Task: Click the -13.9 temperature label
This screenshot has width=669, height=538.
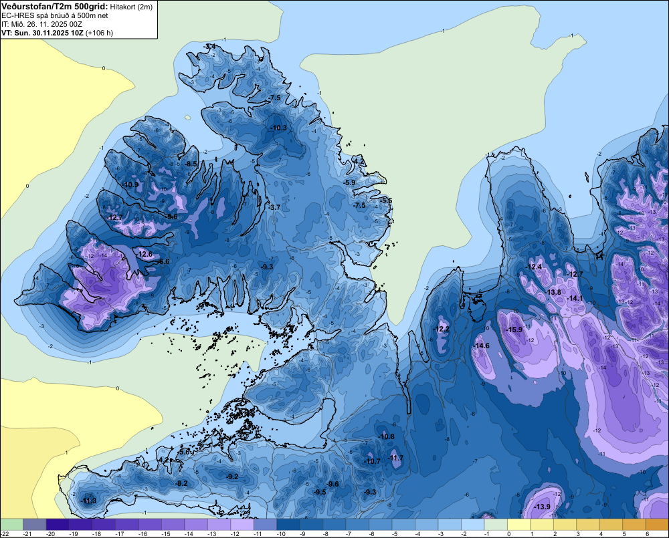Action: [542, 507]
